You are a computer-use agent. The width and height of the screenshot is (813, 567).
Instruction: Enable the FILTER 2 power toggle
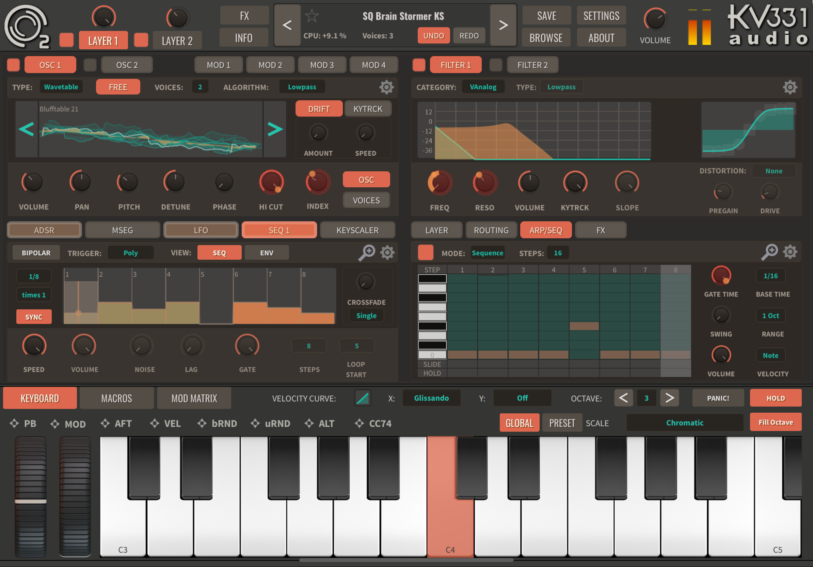pyautogui.click(x=495, y=65)
